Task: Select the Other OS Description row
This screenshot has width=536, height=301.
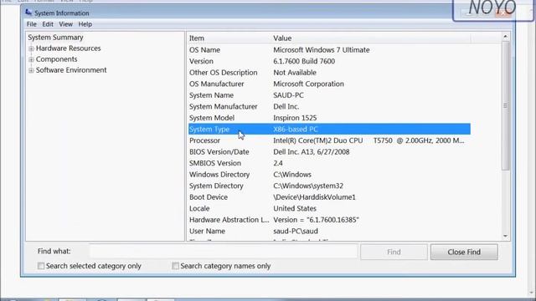Action: coord(329,73)
